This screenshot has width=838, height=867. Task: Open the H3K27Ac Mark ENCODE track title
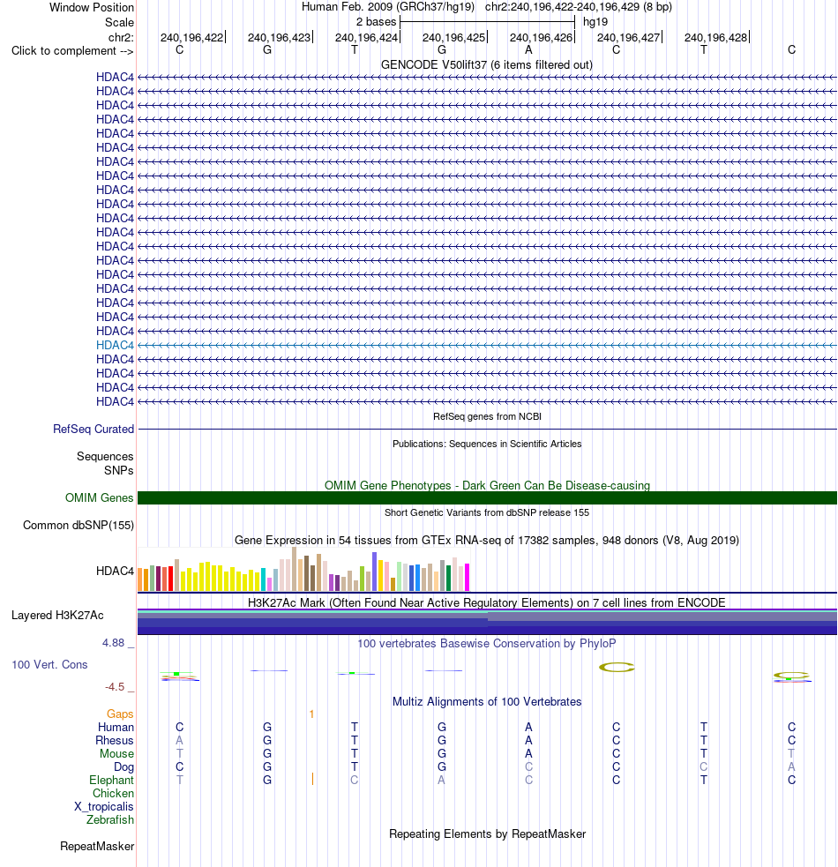tap(487, 602)
